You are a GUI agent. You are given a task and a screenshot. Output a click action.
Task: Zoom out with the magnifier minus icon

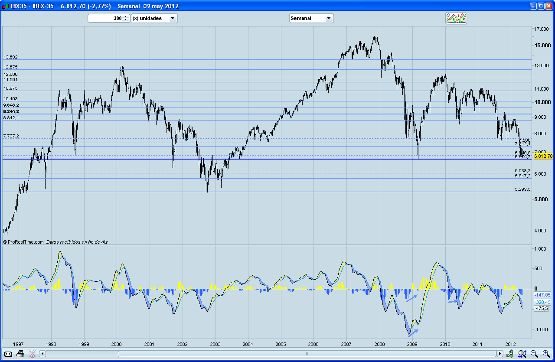pos(534,354)
